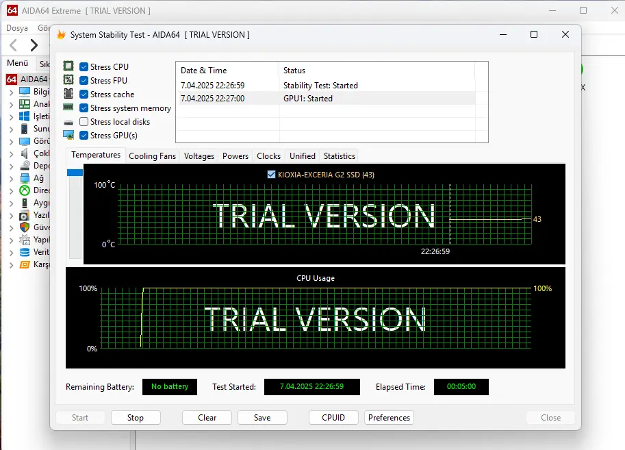Click the AIDA64 root node icon in the tree
The width and height of the screenshot is (625, 450).
click(12, 79)
